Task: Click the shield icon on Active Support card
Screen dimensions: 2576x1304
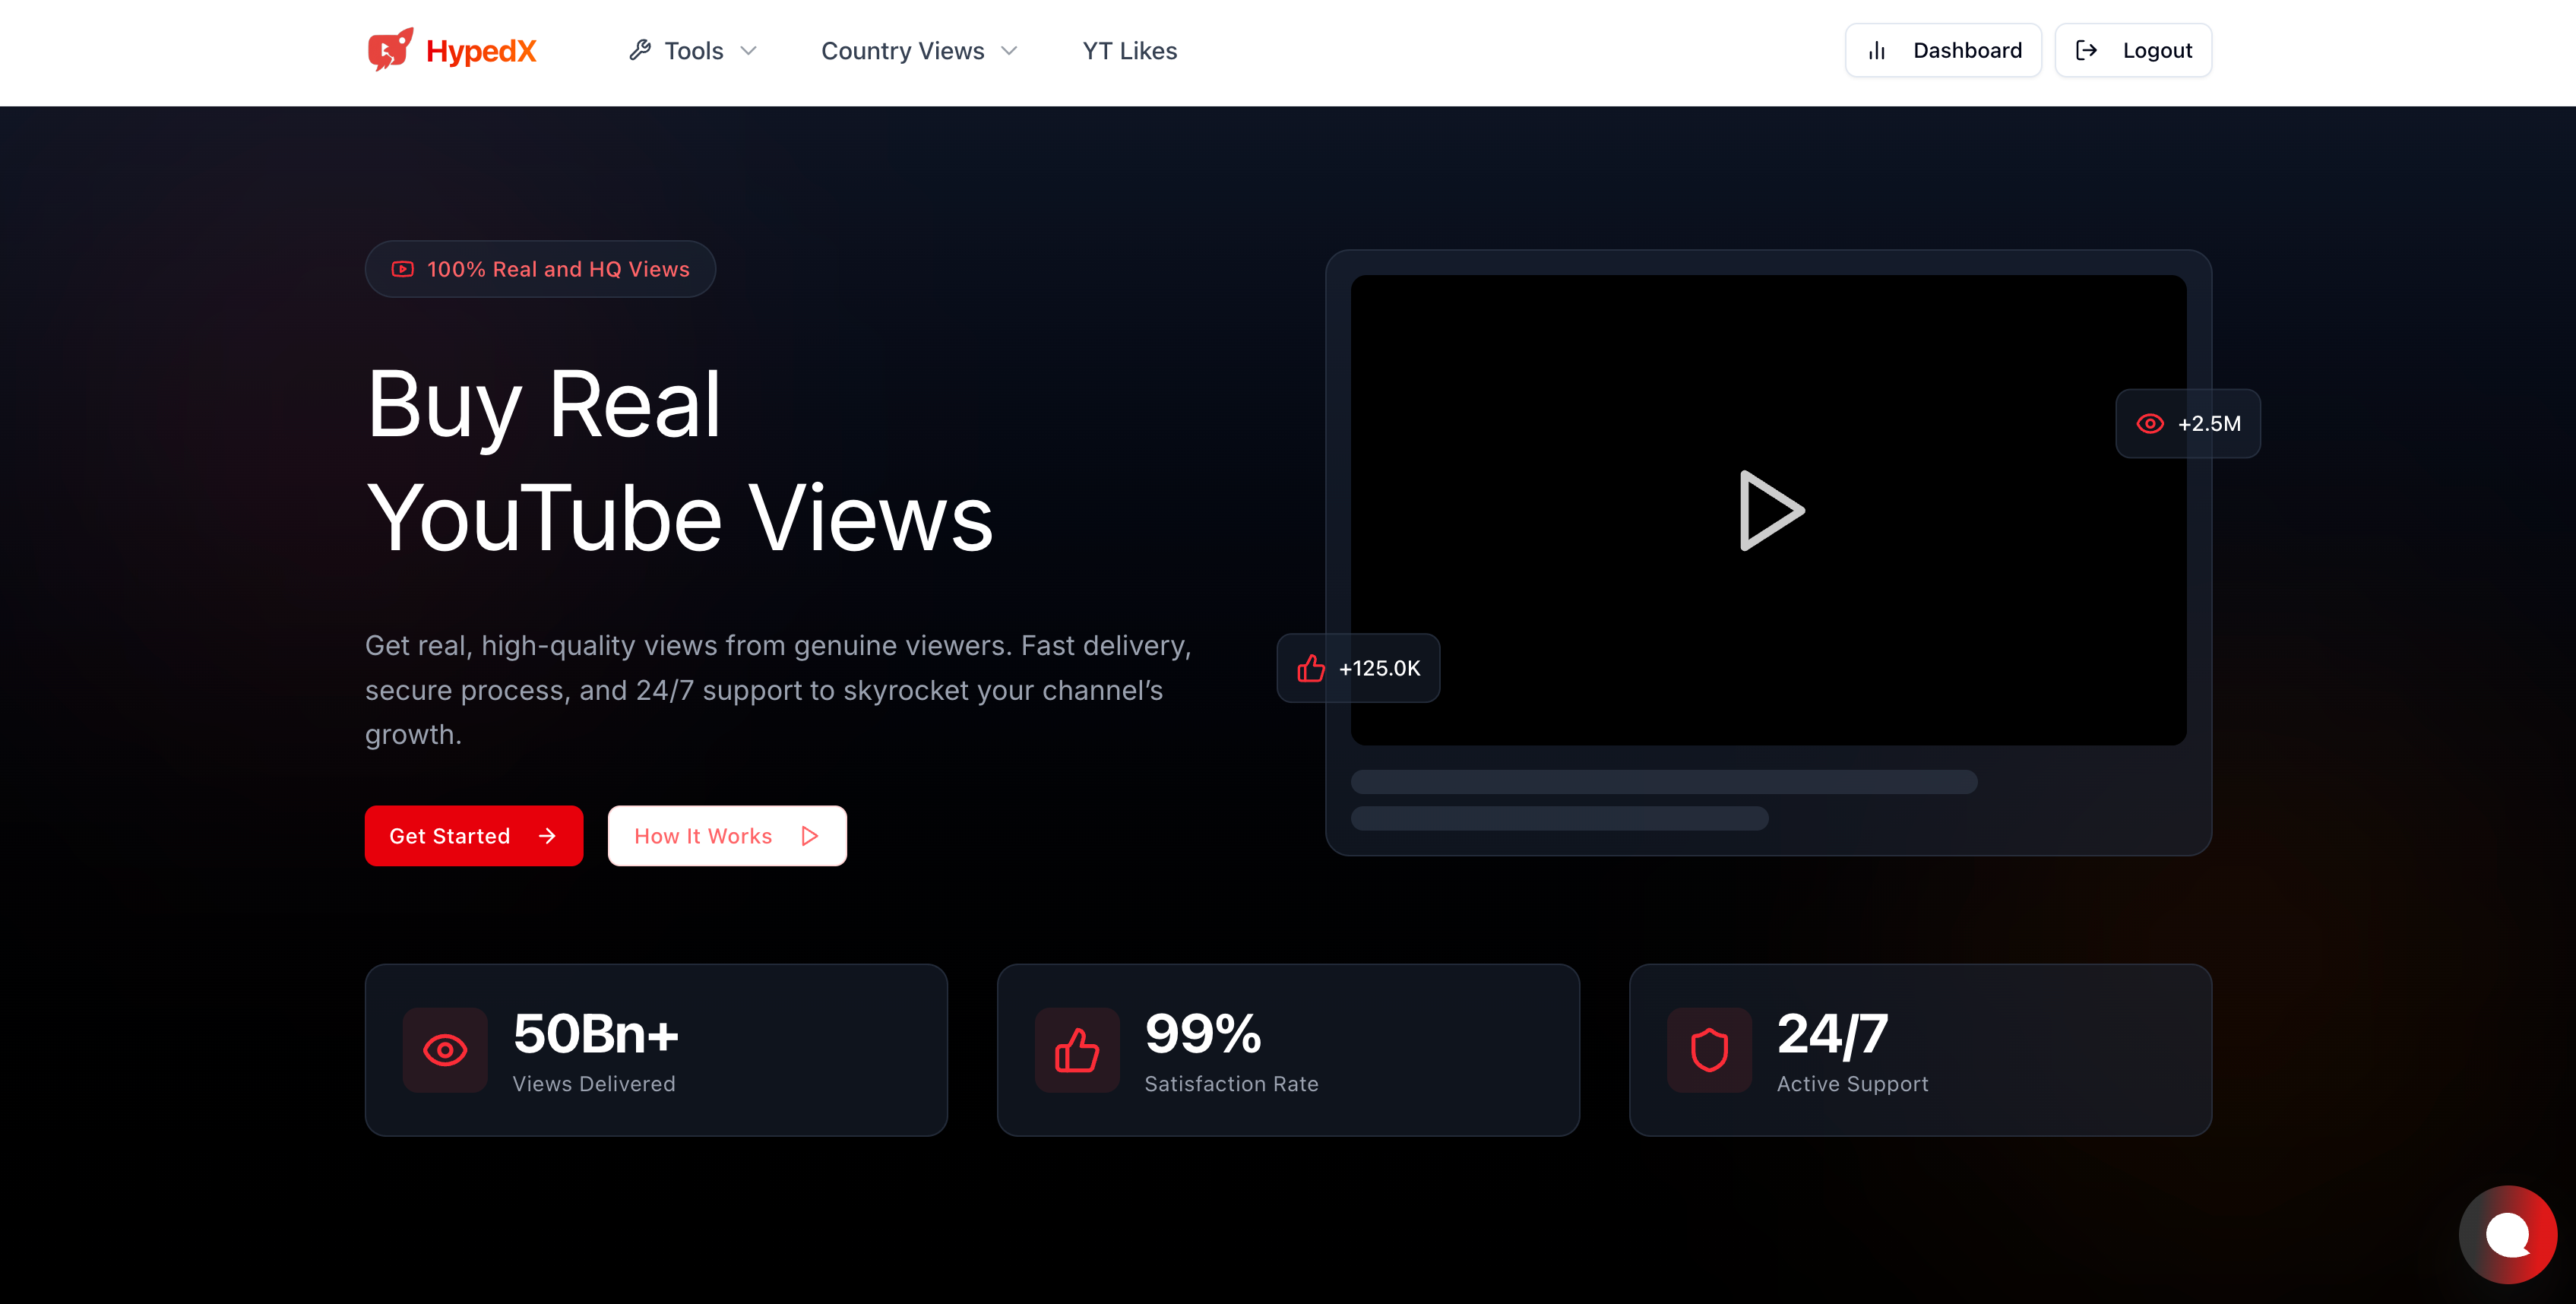Action: tap(1709, 1050)
